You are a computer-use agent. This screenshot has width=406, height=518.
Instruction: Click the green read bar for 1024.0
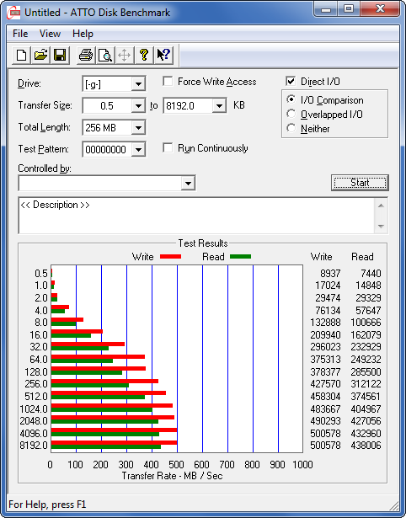pyautogui.click(x=102, y=409)
